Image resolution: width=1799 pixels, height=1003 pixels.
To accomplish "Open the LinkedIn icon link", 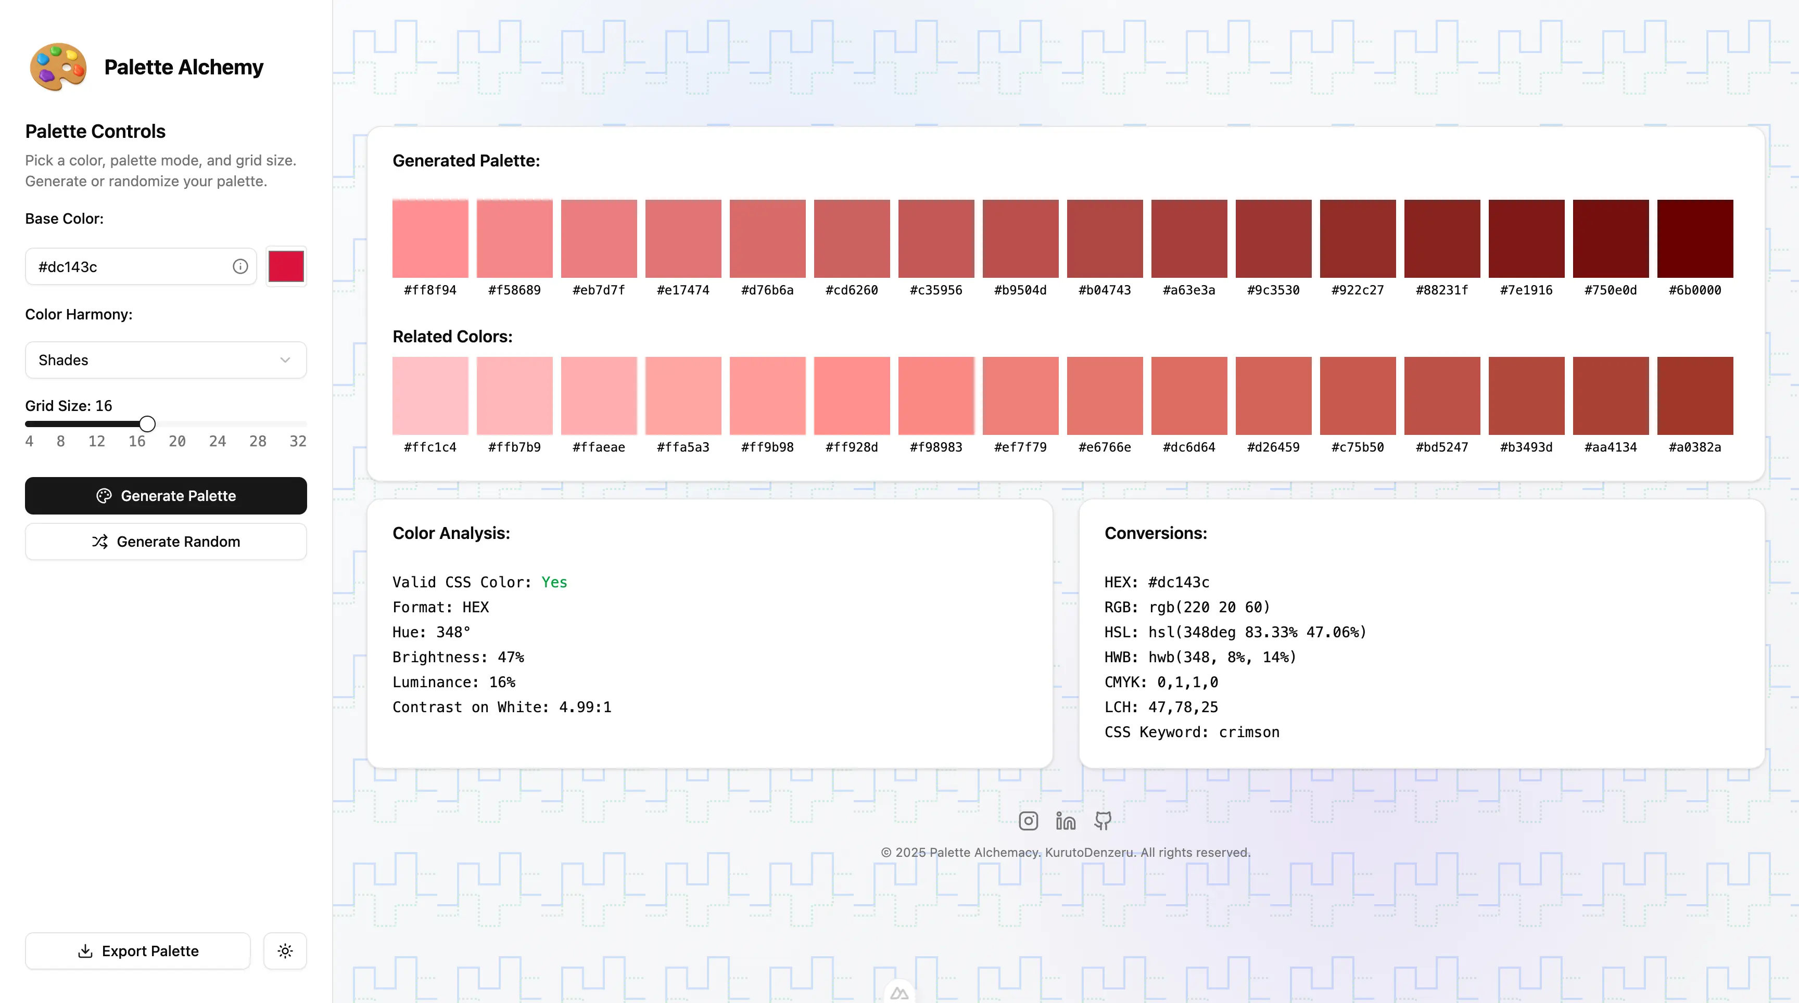I will pyautogui.click(x=1066, y=821).
